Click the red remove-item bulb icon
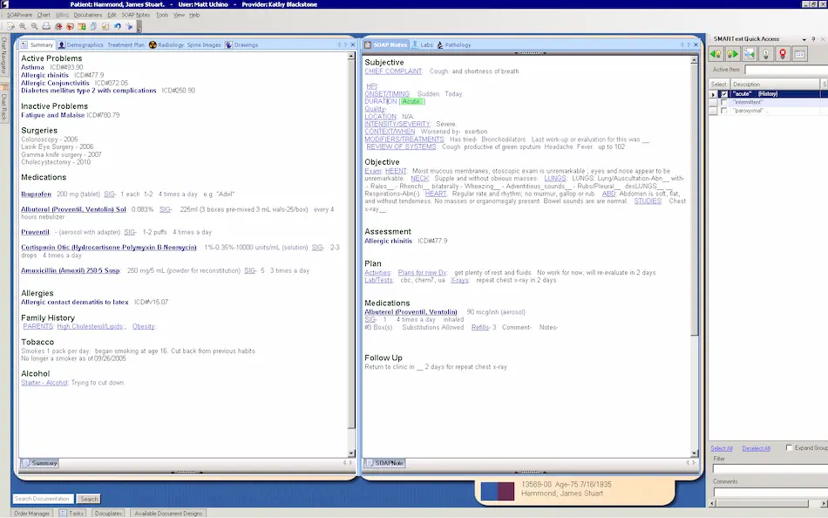This screenshot has width=828, height=518. pos(783,53)
